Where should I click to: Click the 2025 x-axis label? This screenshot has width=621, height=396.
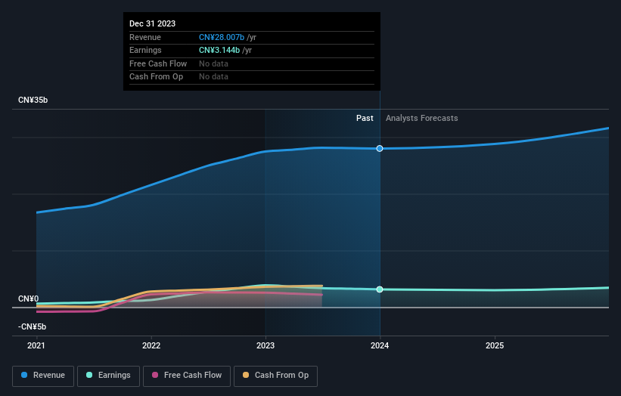[495, 345]
